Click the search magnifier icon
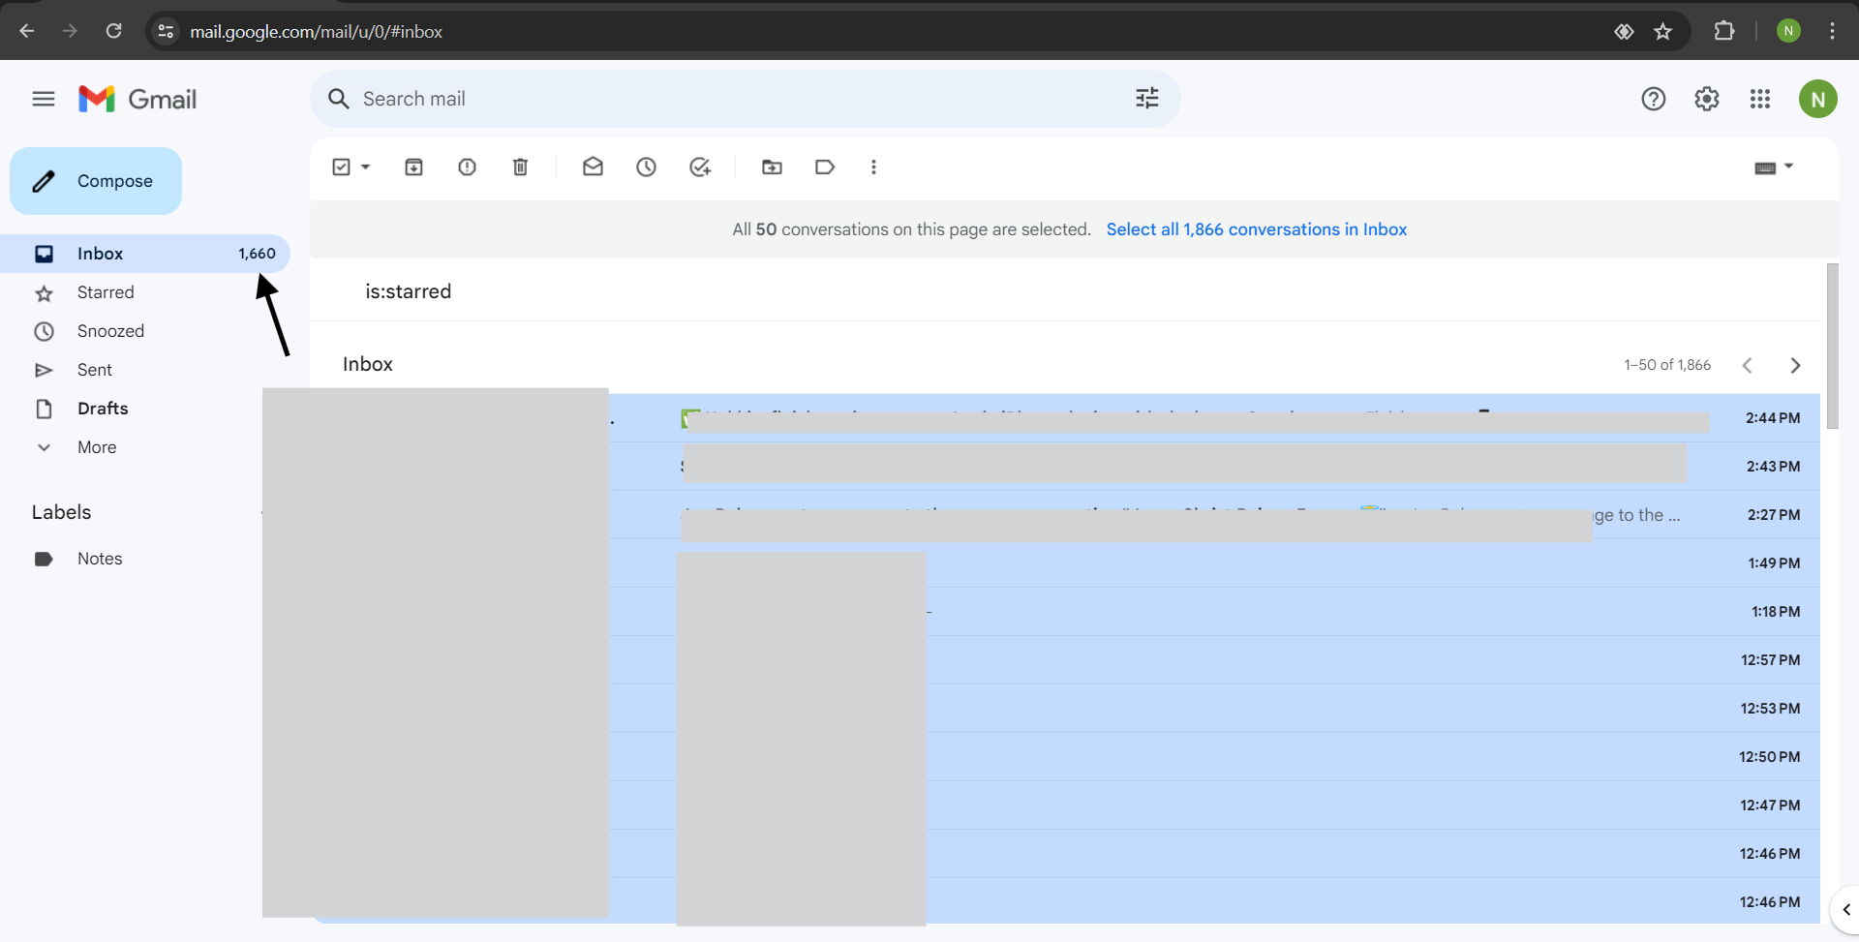Viewport: 1859px width, 942px height. pyautogui.click(x=338, y=99)
